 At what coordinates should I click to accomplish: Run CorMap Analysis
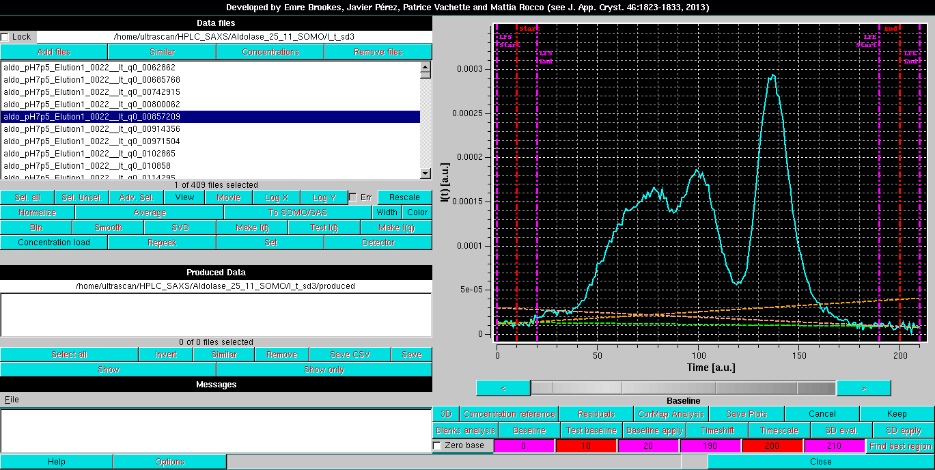pyautogui.click(x=671, y=413)
